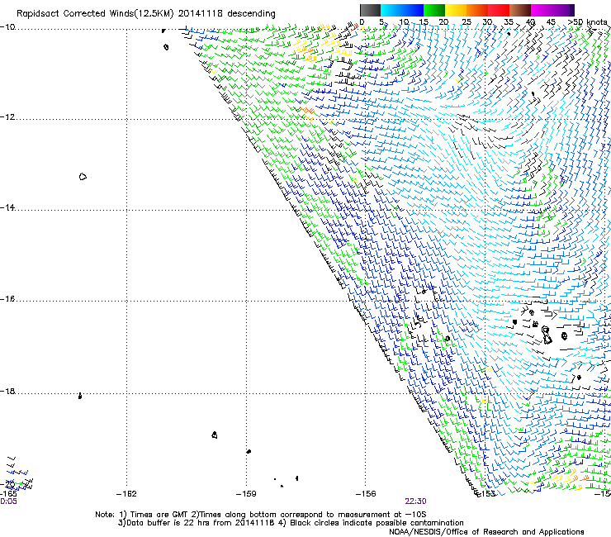
Task: Click the 'Times are GMT' note line
Action: coord(261,515)
